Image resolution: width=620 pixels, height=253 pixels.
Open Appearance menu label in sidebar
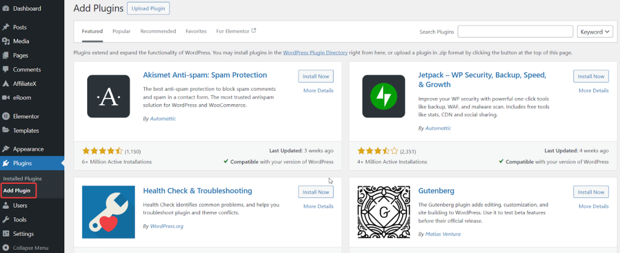(x=28, y=149)
